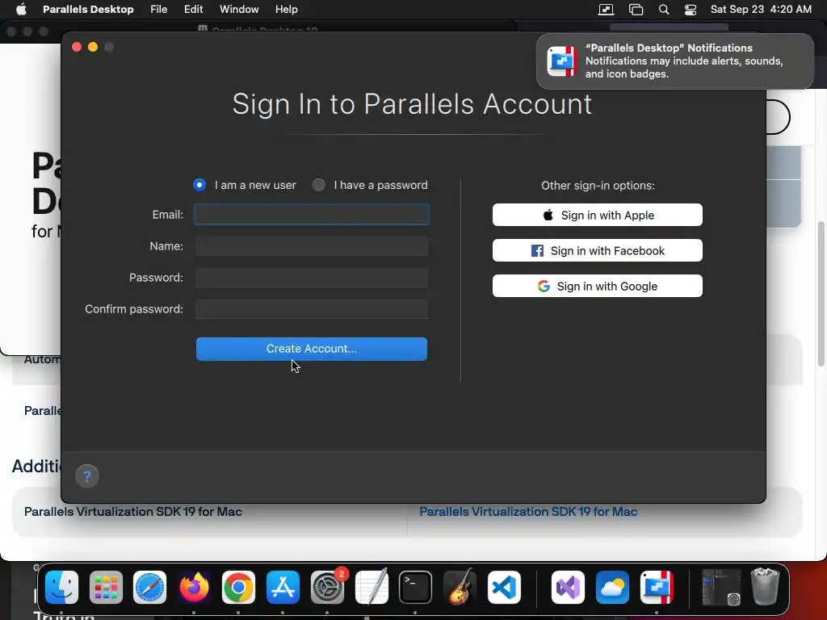The height and width of the screenshot is (620, 827).
Task: Open the Apple menu
Action: click(x=21, y=10)
